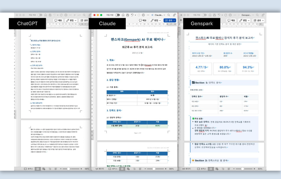Screen dimensions: 281x179
Task: Click the blue 공유 button in Claude window
Action: click(170, 20)
